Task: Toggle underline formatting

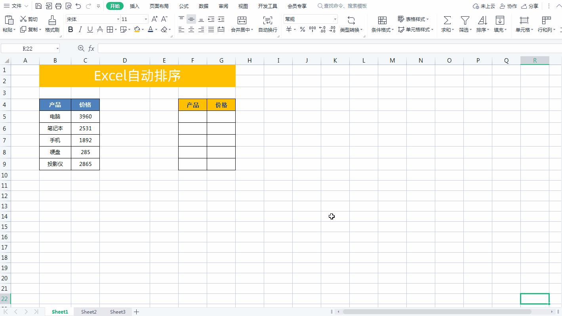Action: click(90, 29)
